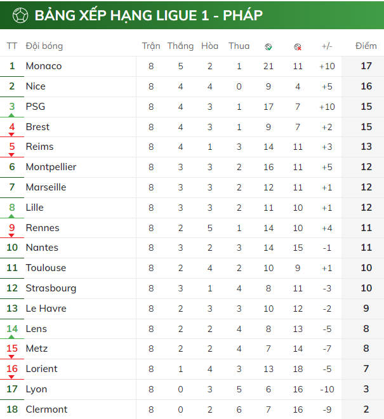Click the red down arrow under Rennes rank
Image resolution: width=384 pixels, height=419 pixels.
pos(11,236)
